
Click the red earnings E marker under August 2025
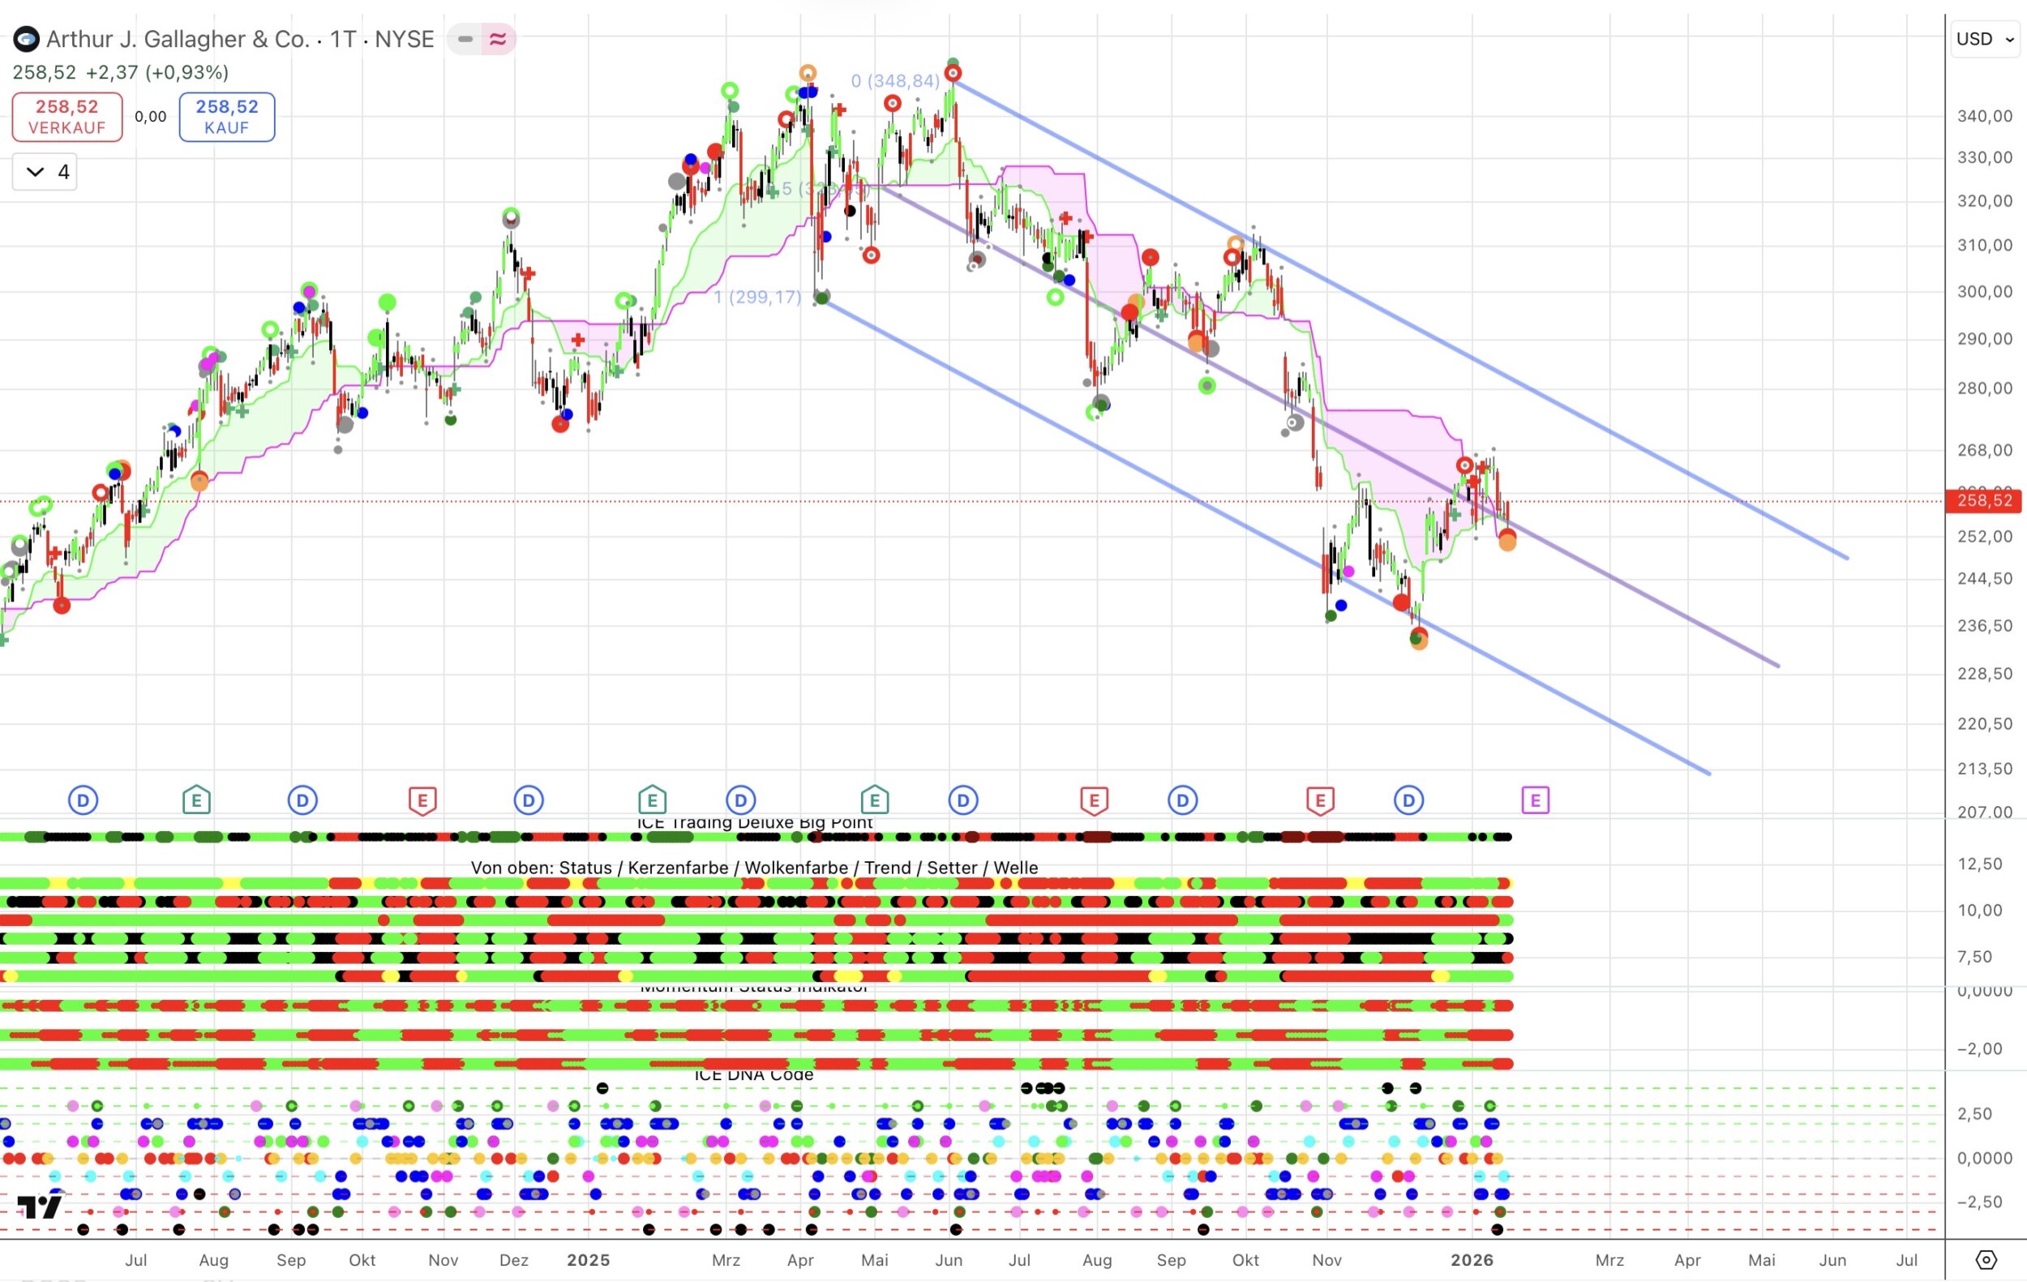(x=1094, y=800)
